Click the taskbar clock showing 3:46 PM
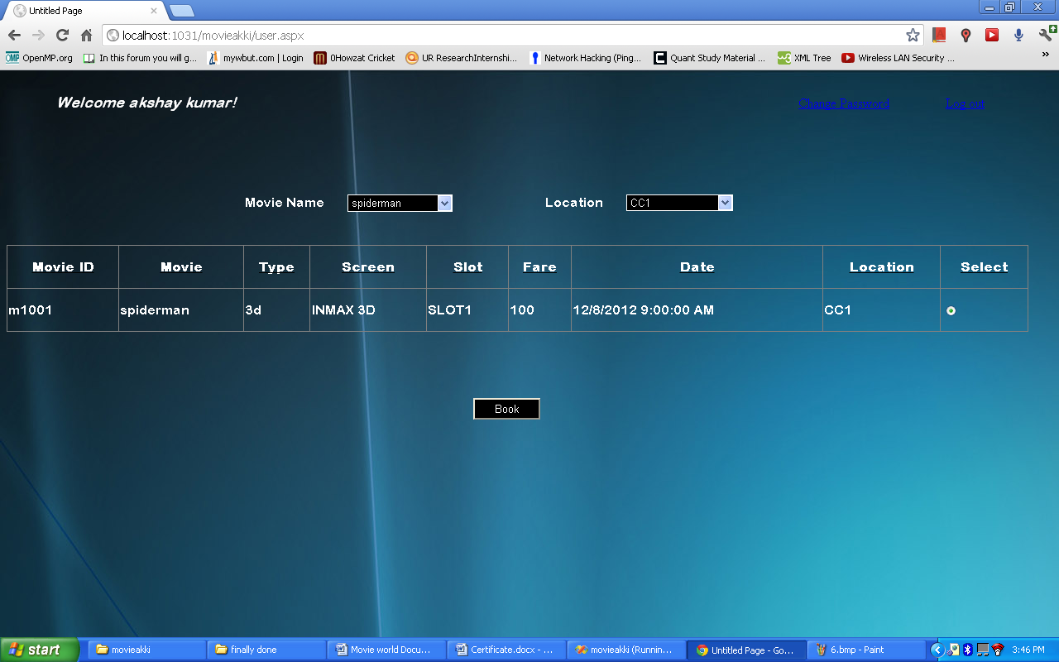Screen dimensions: 1059x662 [1028, 650]
